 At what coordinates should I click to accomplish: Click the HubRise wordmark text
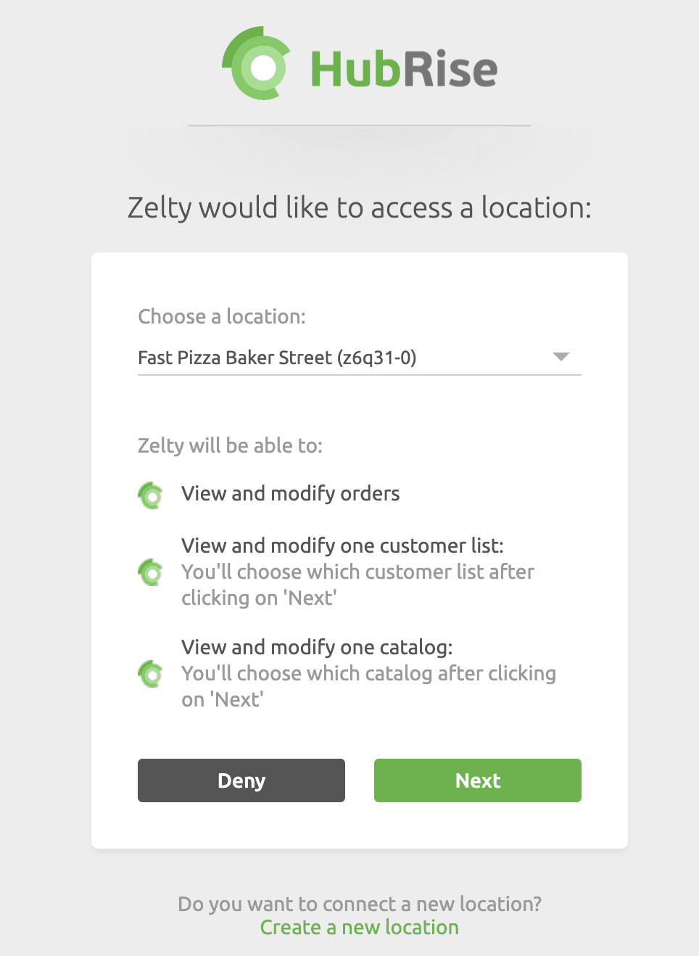pos(404,70)
